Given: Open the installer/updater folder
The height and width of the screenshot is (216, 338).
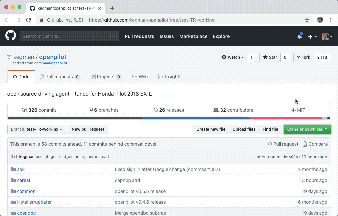Looking at the screenshot, I should (34, 202).
